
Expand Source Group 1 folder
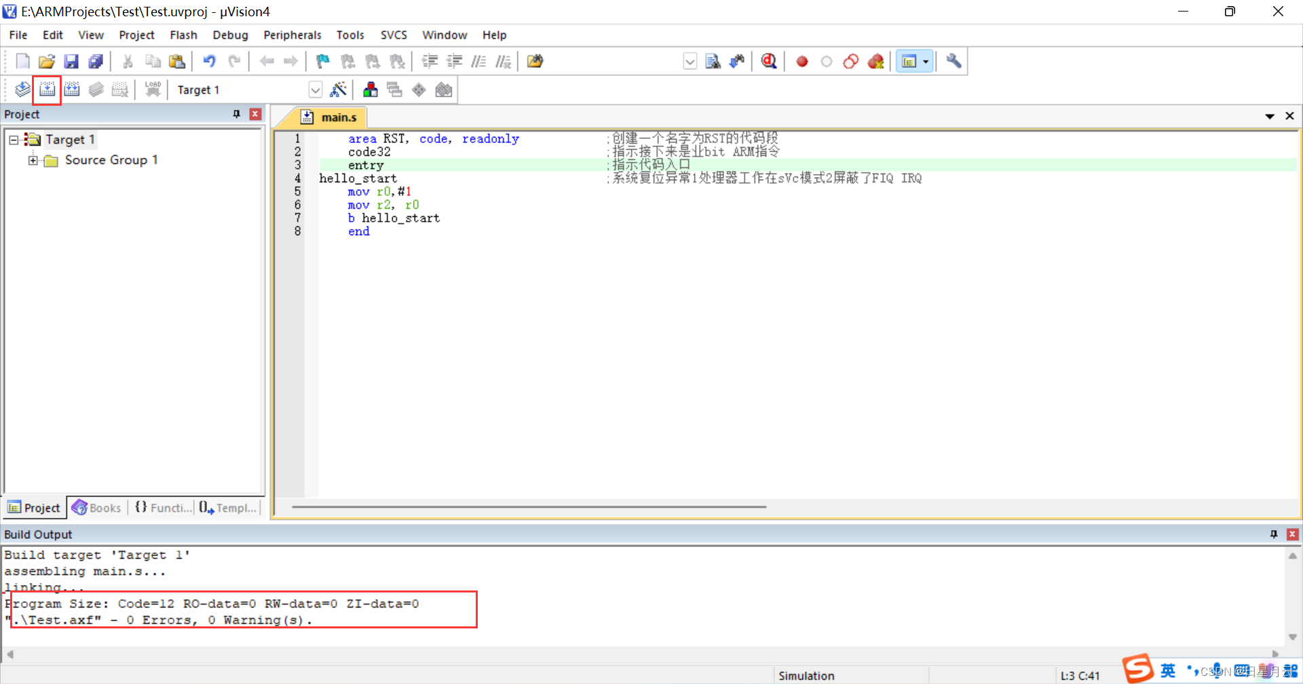pyautogui.click(x=33, y=160)
